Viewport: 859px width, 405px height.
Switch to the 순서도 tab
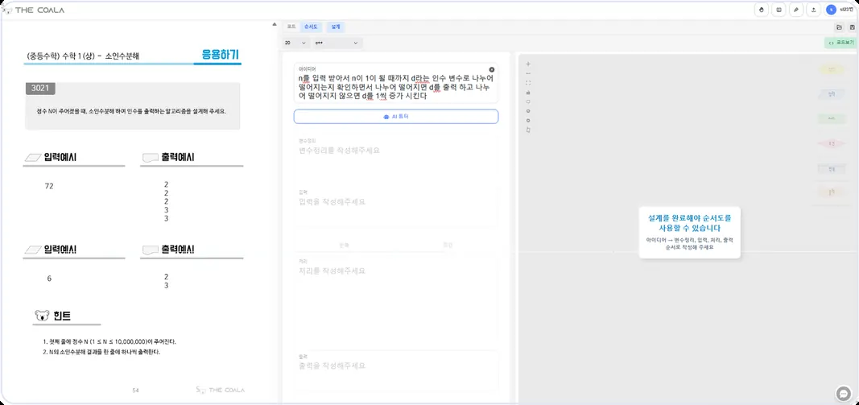click(312, 27)
